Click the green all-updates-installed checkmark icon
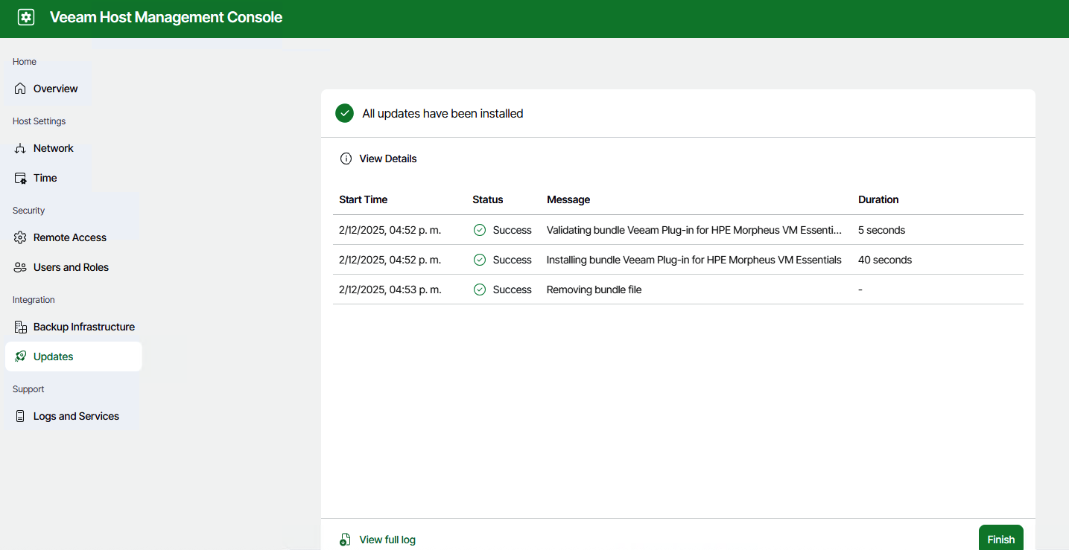This screenshot has width=1069, height=550. pyautogui.click(x=344, y=113)
